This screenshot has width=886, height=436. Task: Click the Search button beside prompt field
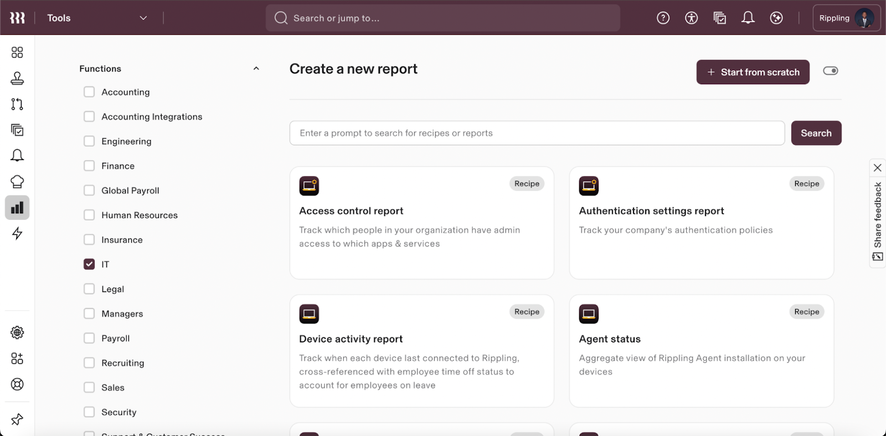click(x=816, y=133)
